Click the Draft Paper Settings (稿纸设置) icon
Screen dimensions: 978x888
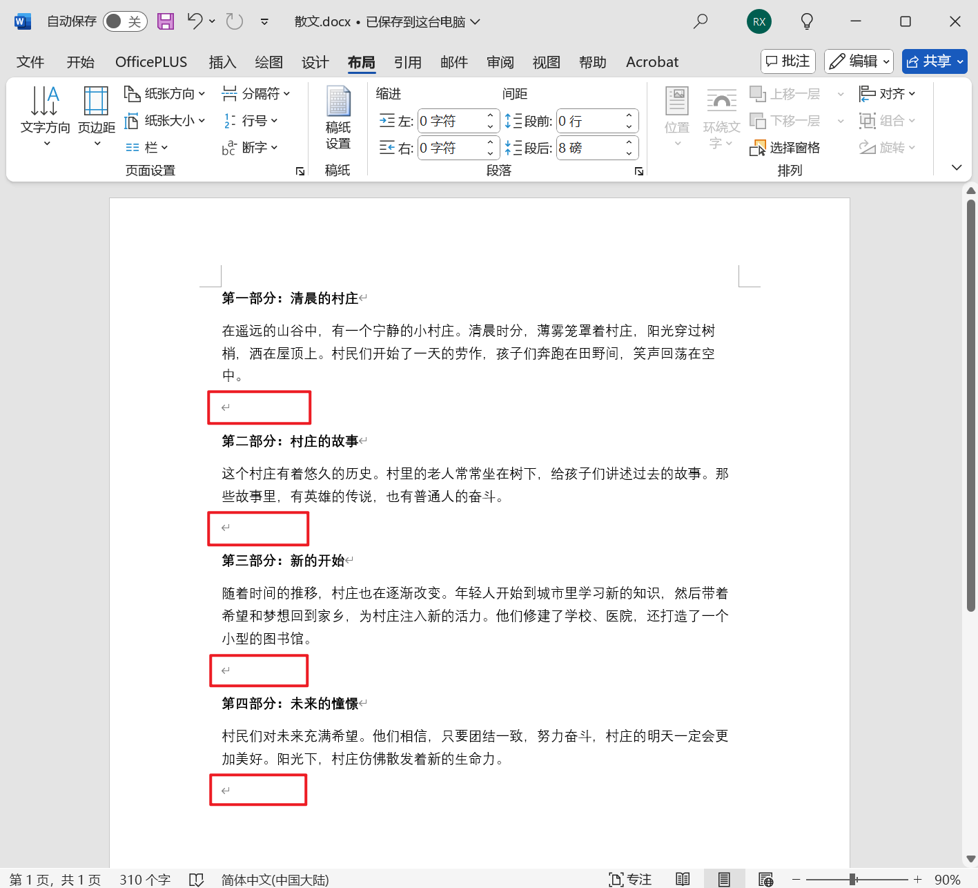338,117
